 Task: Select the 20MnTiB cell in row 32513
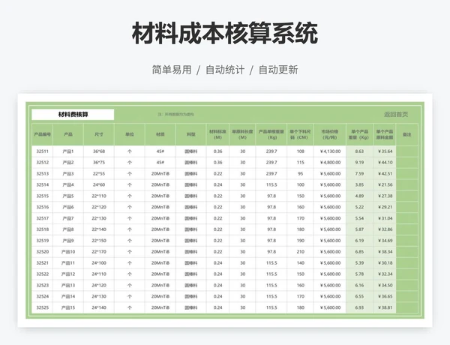(160, 174)
